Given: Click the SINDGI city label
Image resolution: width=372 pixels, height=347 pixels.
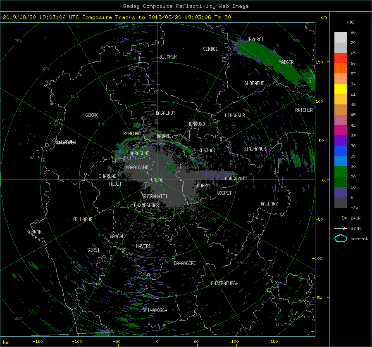Looking at the screenshot, I should click(x=210, y=49).
